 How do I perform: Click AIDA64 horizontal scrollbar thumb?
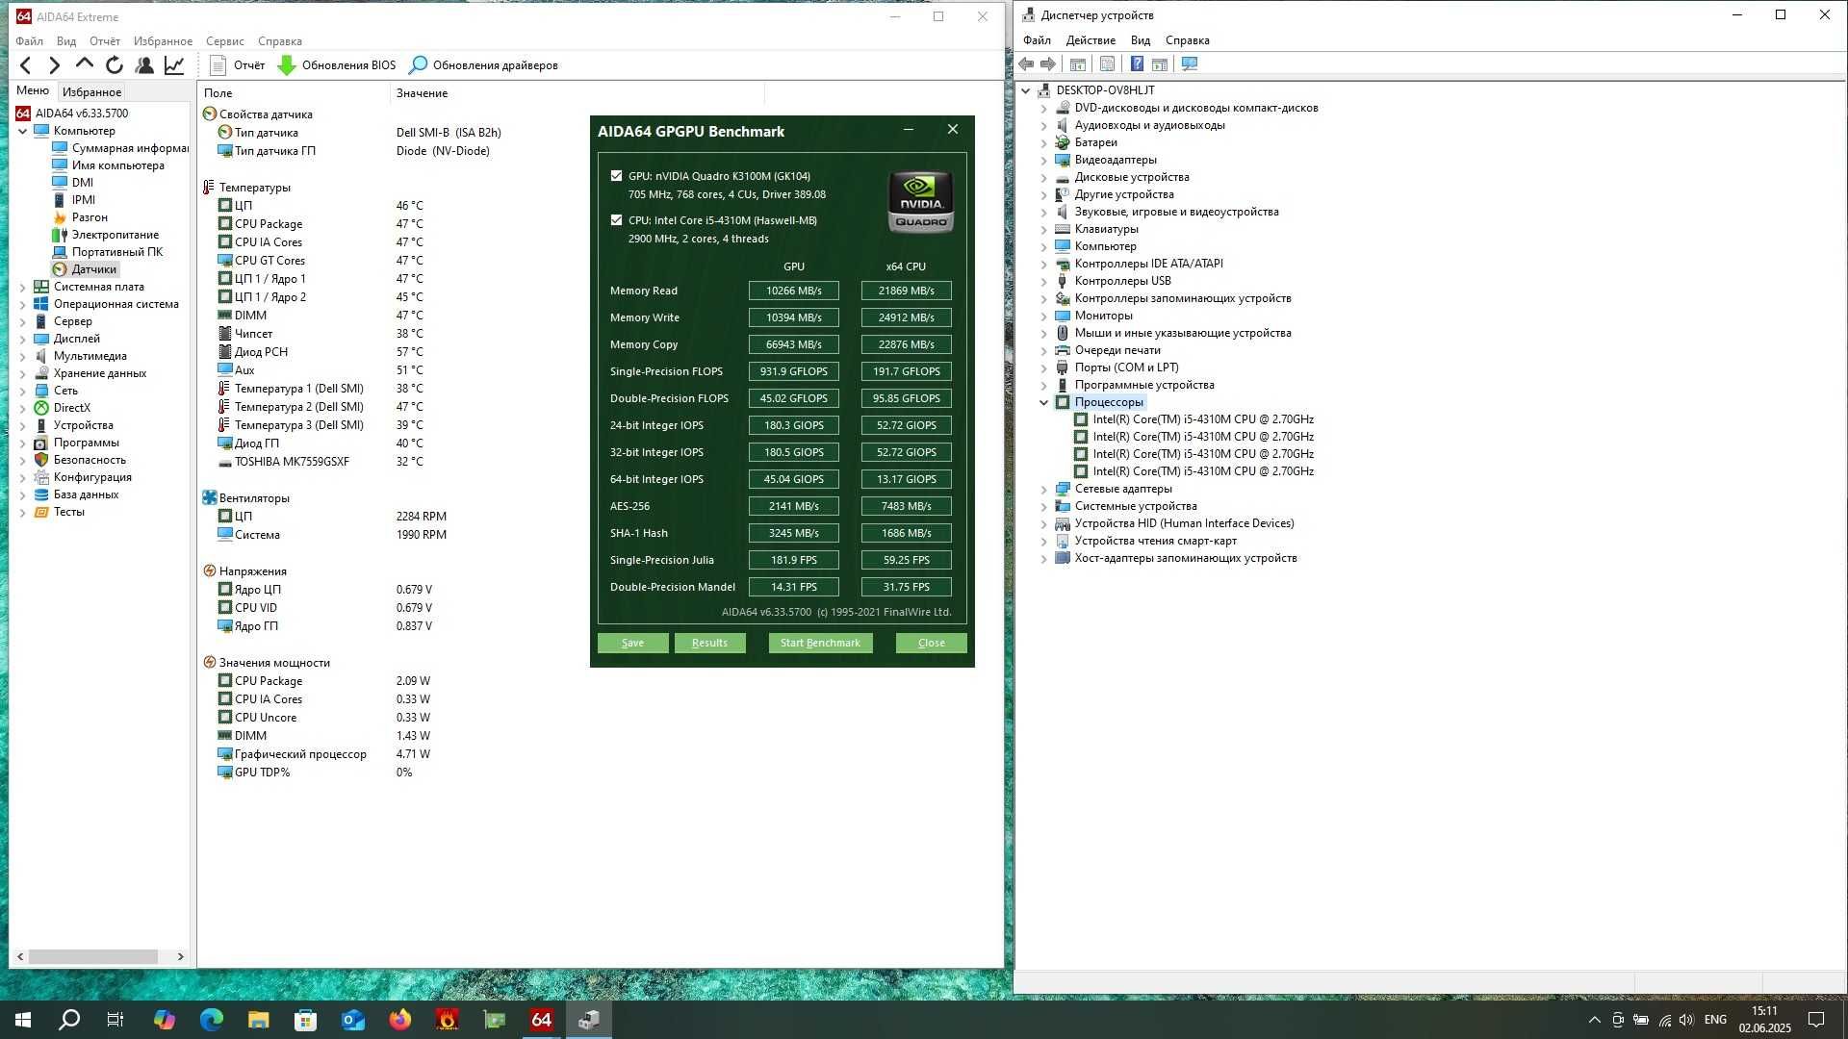(x=92, y=956)
